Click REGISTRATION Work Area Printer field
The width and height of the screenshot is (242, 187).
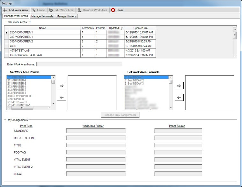coord(96,138)
